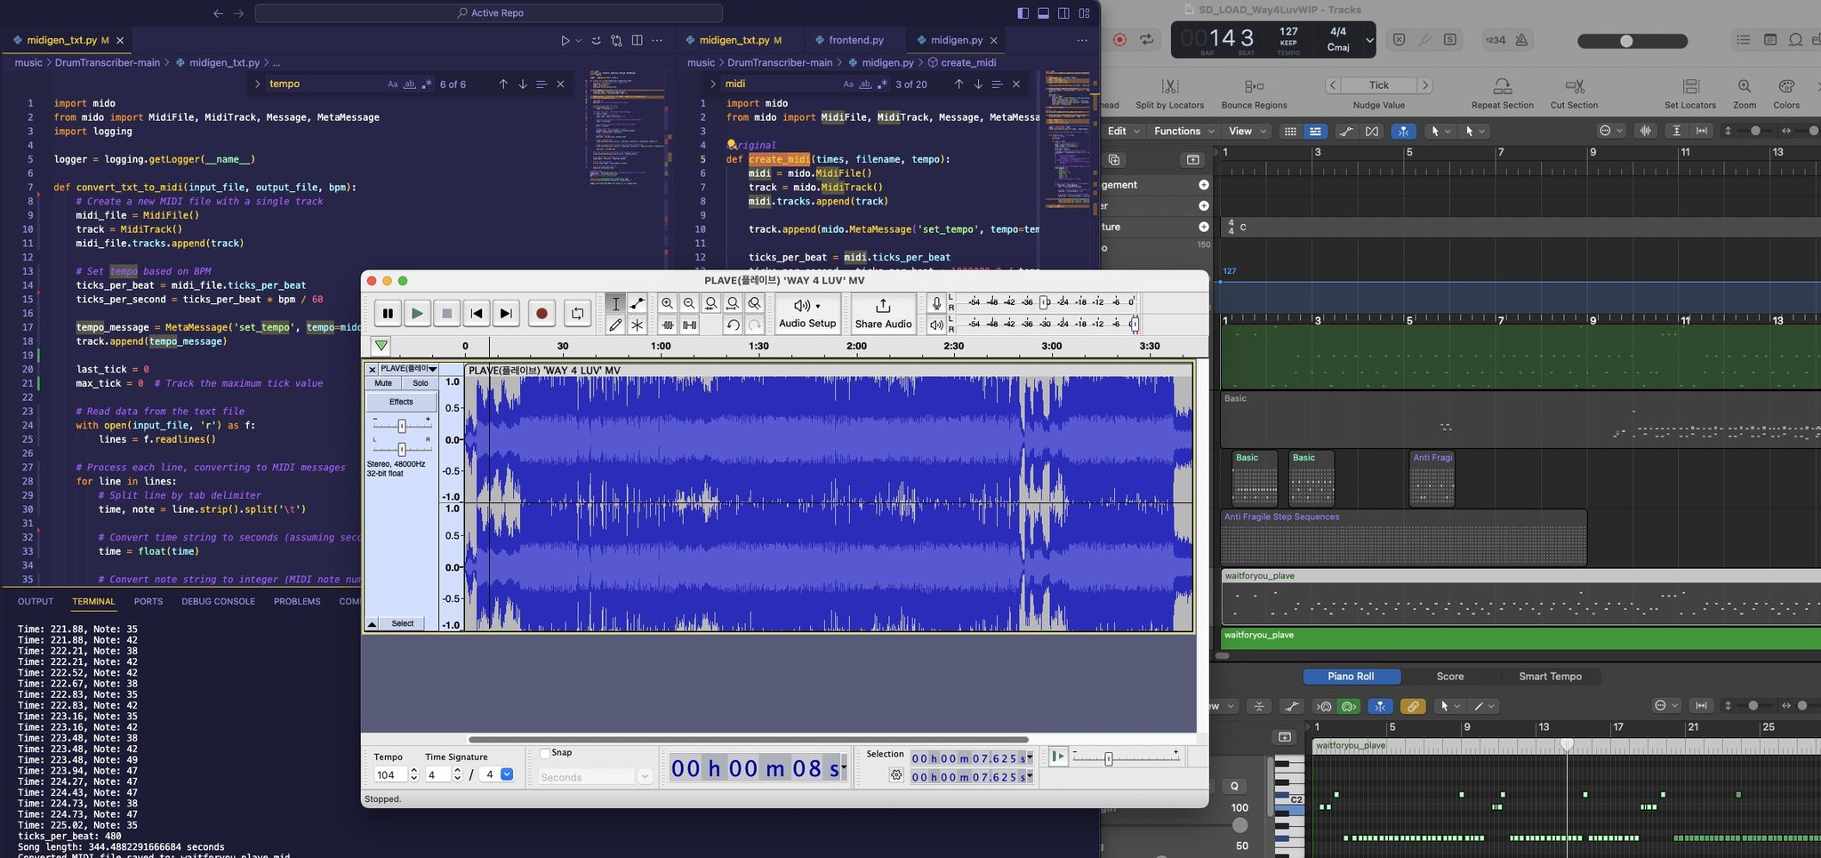1821x858 pixels.
Task: Mute the PLAVE audio track
Action: pyautogui.click(x=383, y=383)
